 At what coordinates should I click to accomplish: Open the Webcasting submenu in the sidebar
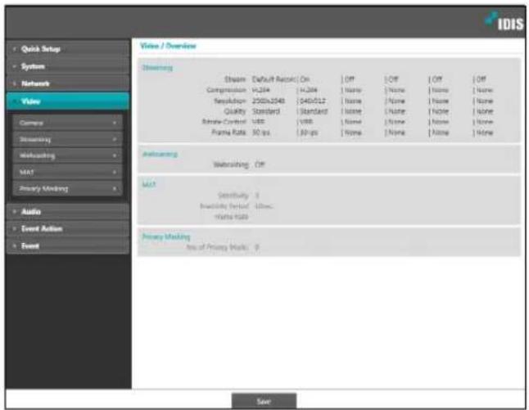67,155
